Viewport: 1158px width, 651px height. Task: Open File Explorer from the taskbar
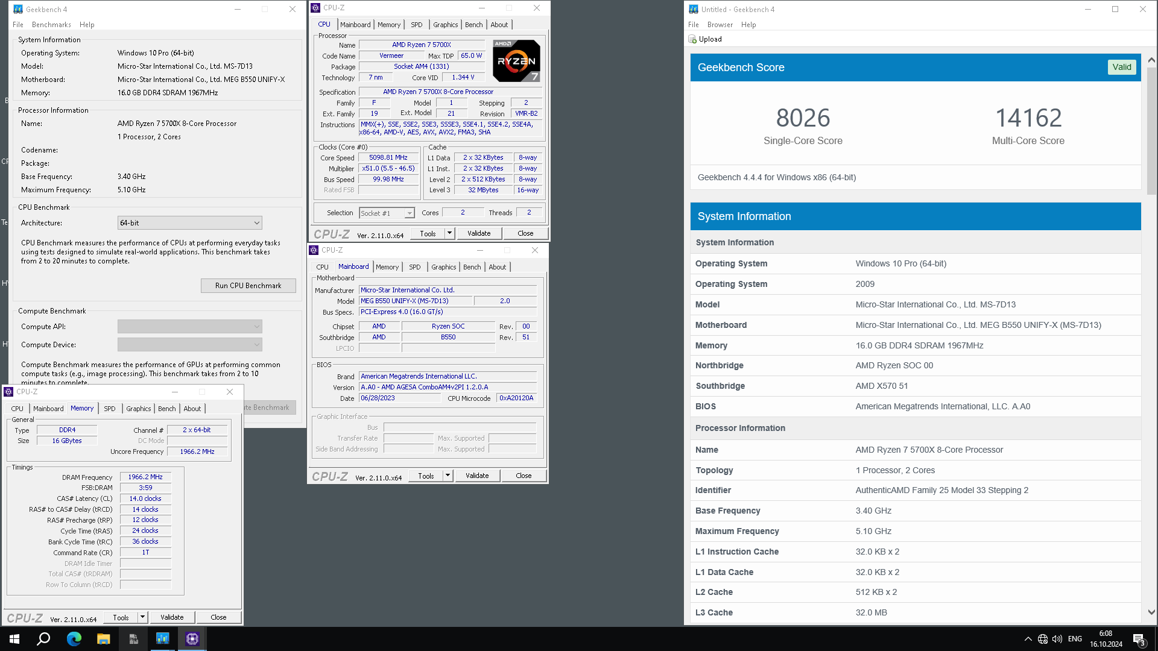point(103,639)
